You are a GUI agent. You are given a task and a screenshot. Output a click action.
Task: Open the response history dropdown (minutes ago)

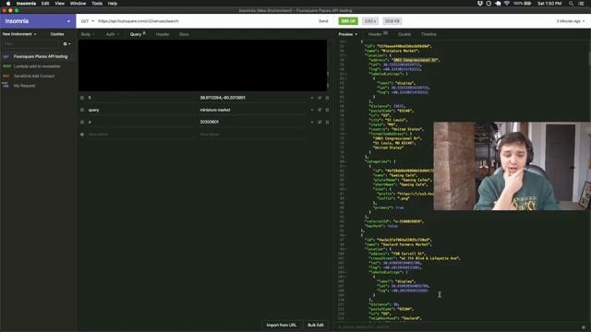(571, 21)
